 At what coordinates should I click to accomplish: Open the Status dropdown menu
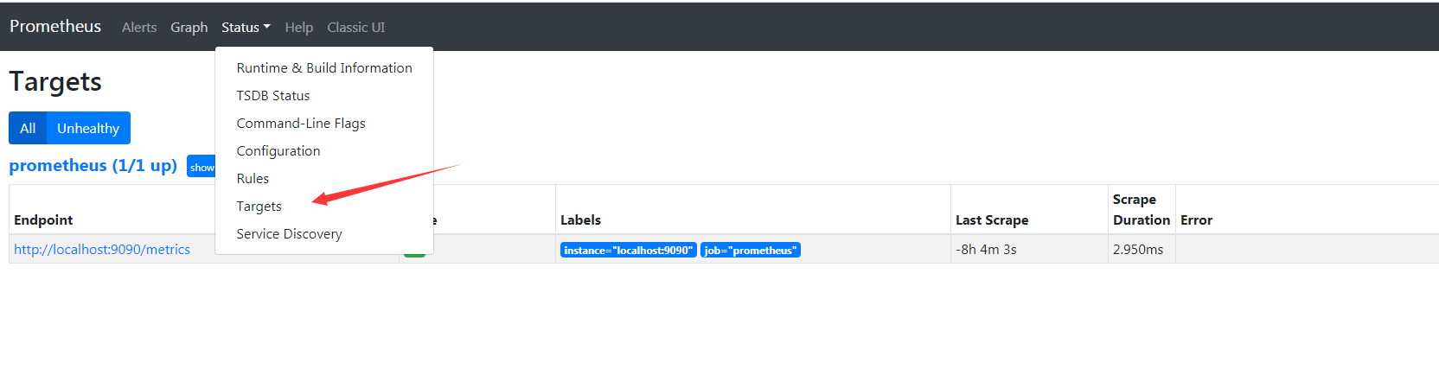246,27
